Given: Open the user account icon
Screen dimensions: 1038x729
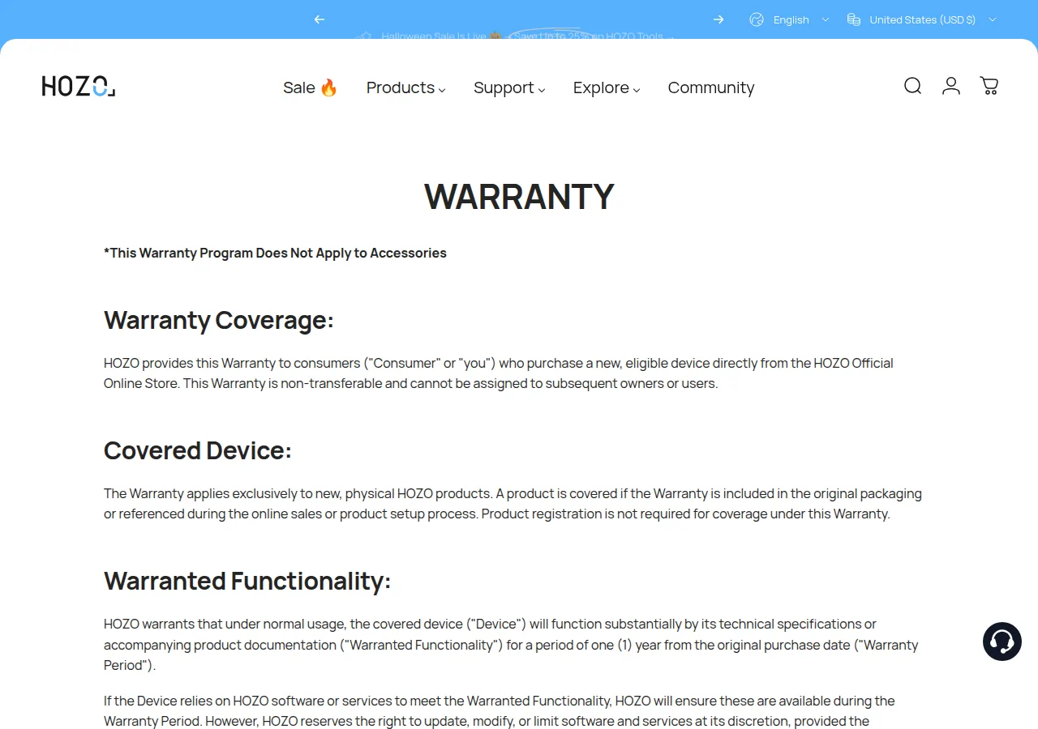Looking at the screenshot, I should pos(951,86).
